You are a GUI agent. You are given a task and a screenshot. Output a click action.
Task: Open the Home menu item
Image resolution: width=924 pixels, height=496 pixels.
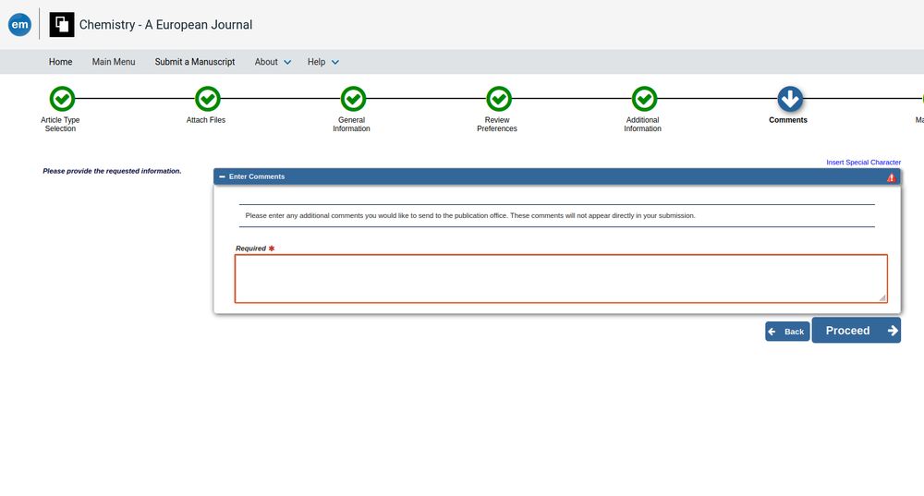pyautogui.click(x=61, y=62)
